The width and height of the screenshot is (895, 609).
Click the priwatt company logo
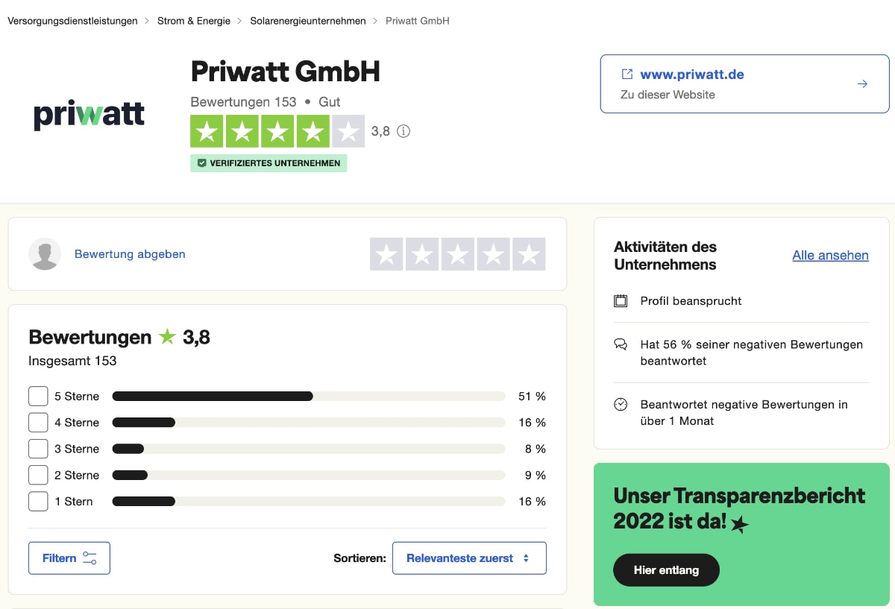click(89, 113)
